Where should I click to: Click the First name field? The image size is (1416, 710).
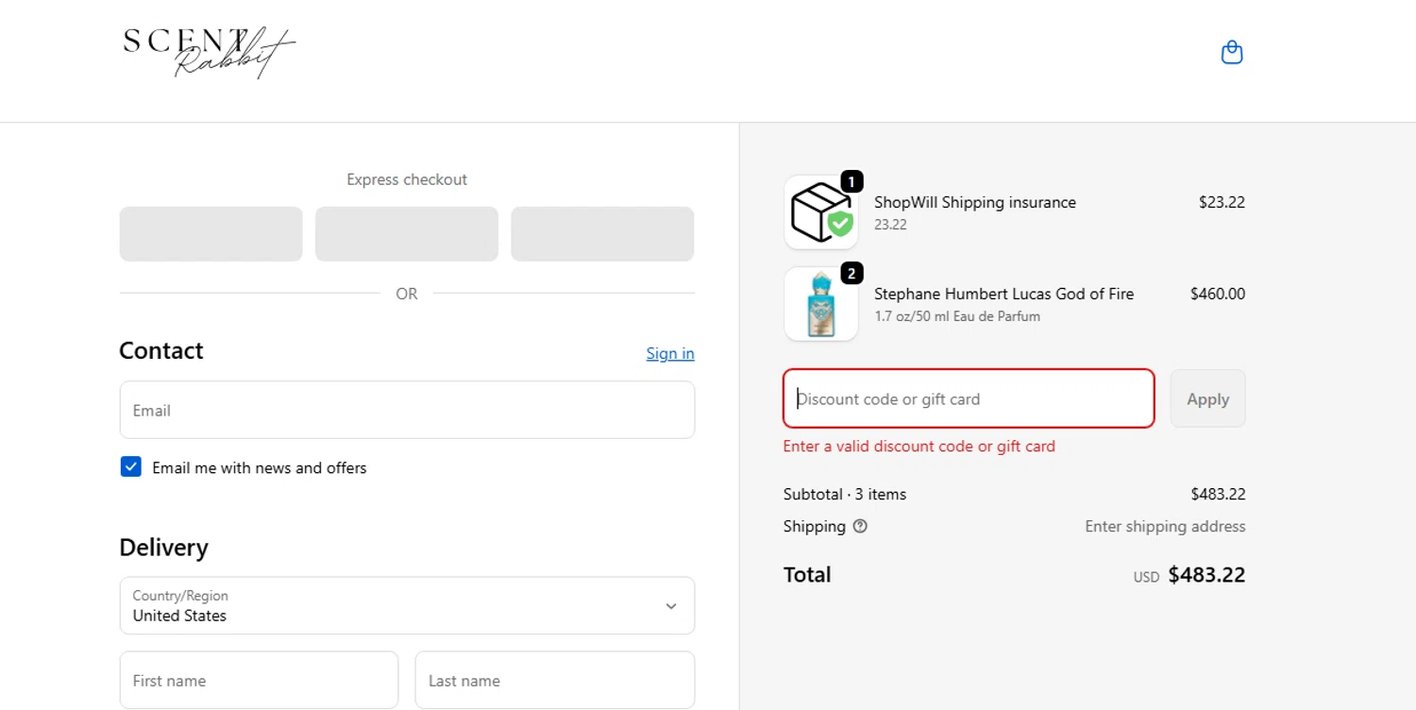[x=259, y=680]
